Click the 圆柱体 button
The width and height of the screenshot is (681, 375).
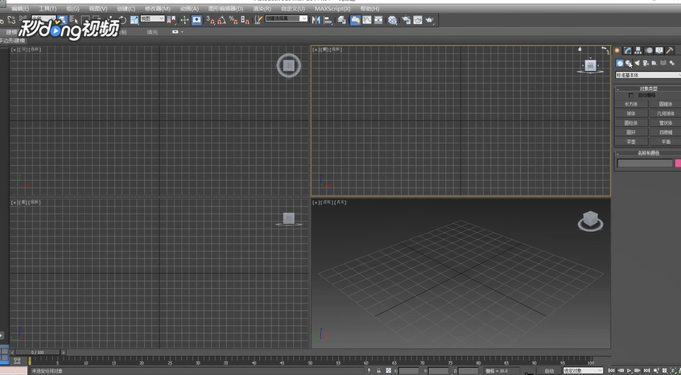click(631, 123)
